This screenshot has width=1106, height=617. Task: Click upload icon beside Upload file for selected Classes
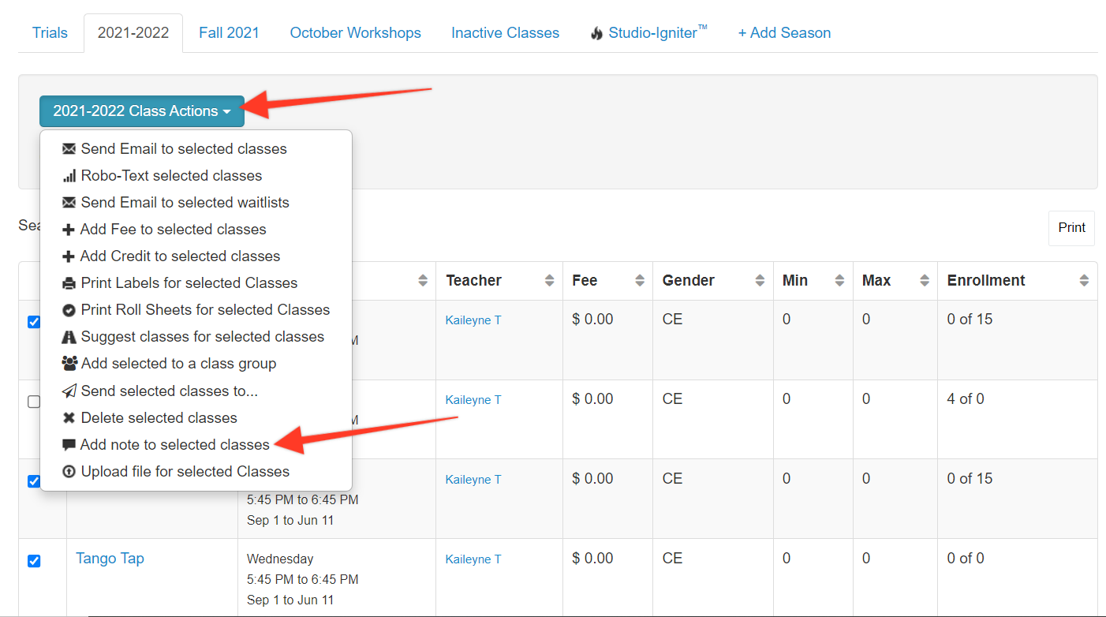pyautogui.click(x=69, y=472)
